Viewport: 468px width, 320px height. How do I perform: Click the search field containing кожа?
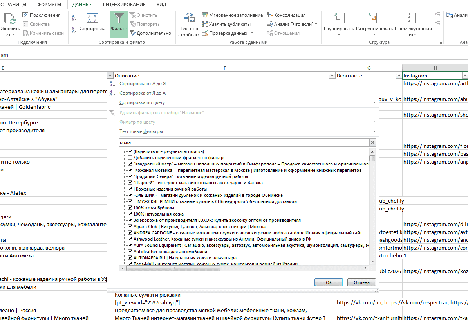pos(244,142)
